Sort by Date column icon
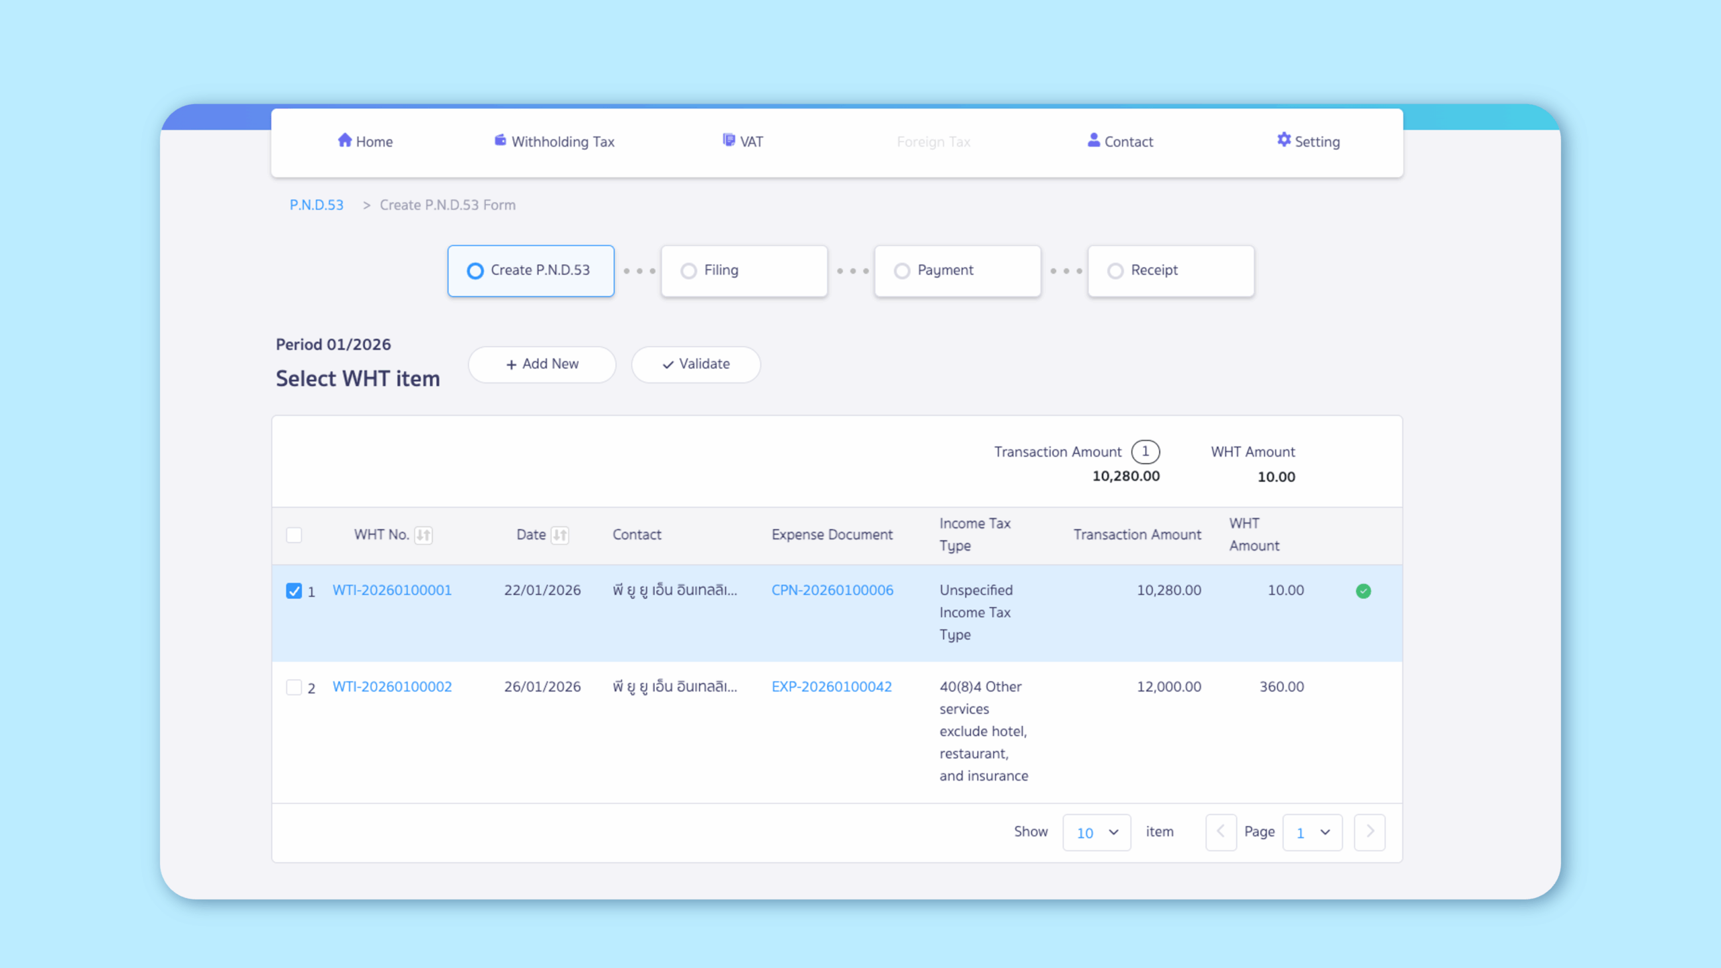The height and width of the screenshot is (968, 1721). click(560, 535)
